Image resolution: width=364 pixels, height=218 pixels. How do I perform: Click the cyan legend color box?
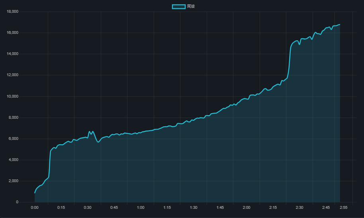click(179, 6)
